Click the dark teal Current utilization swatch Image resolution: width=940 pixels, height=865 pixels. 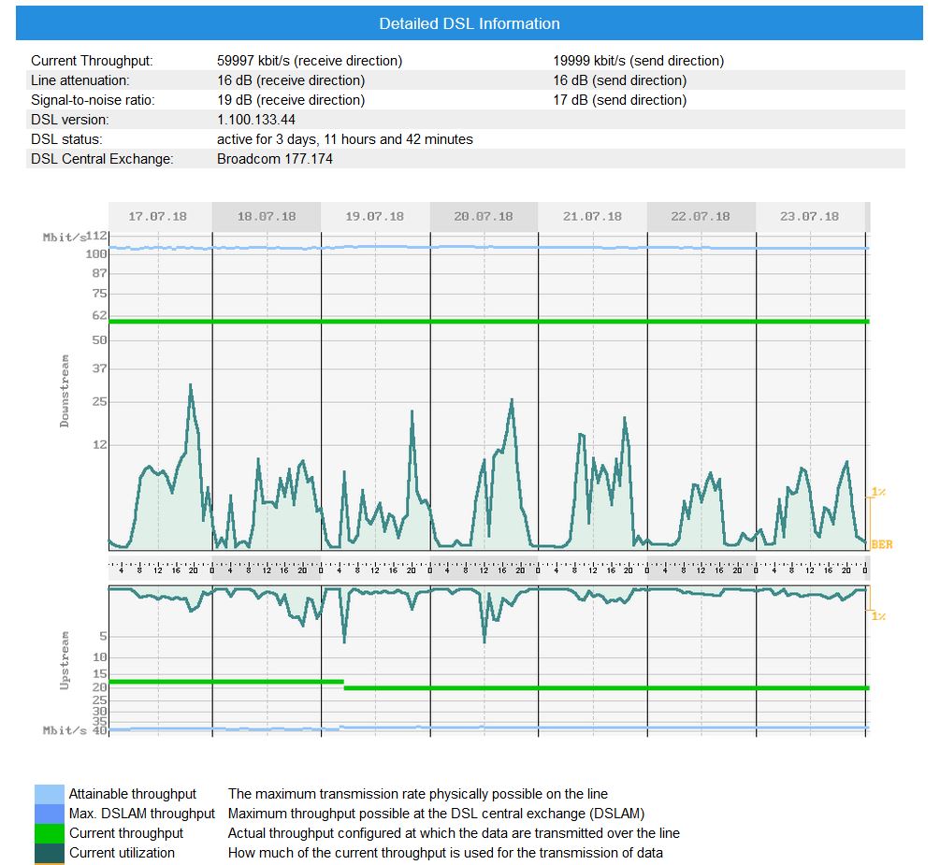tap(49, 853)
